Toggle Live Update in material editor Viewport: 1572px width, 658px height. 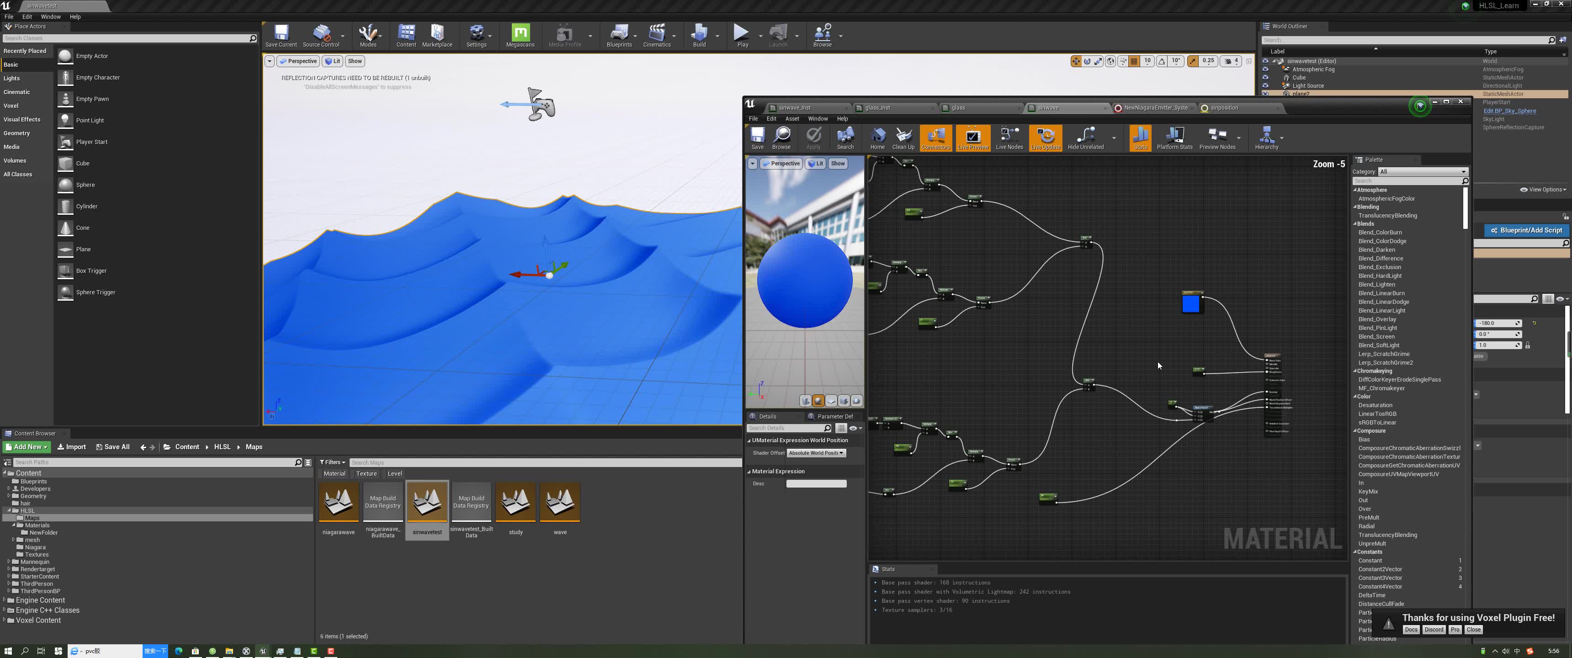(x=1046, y=138)
